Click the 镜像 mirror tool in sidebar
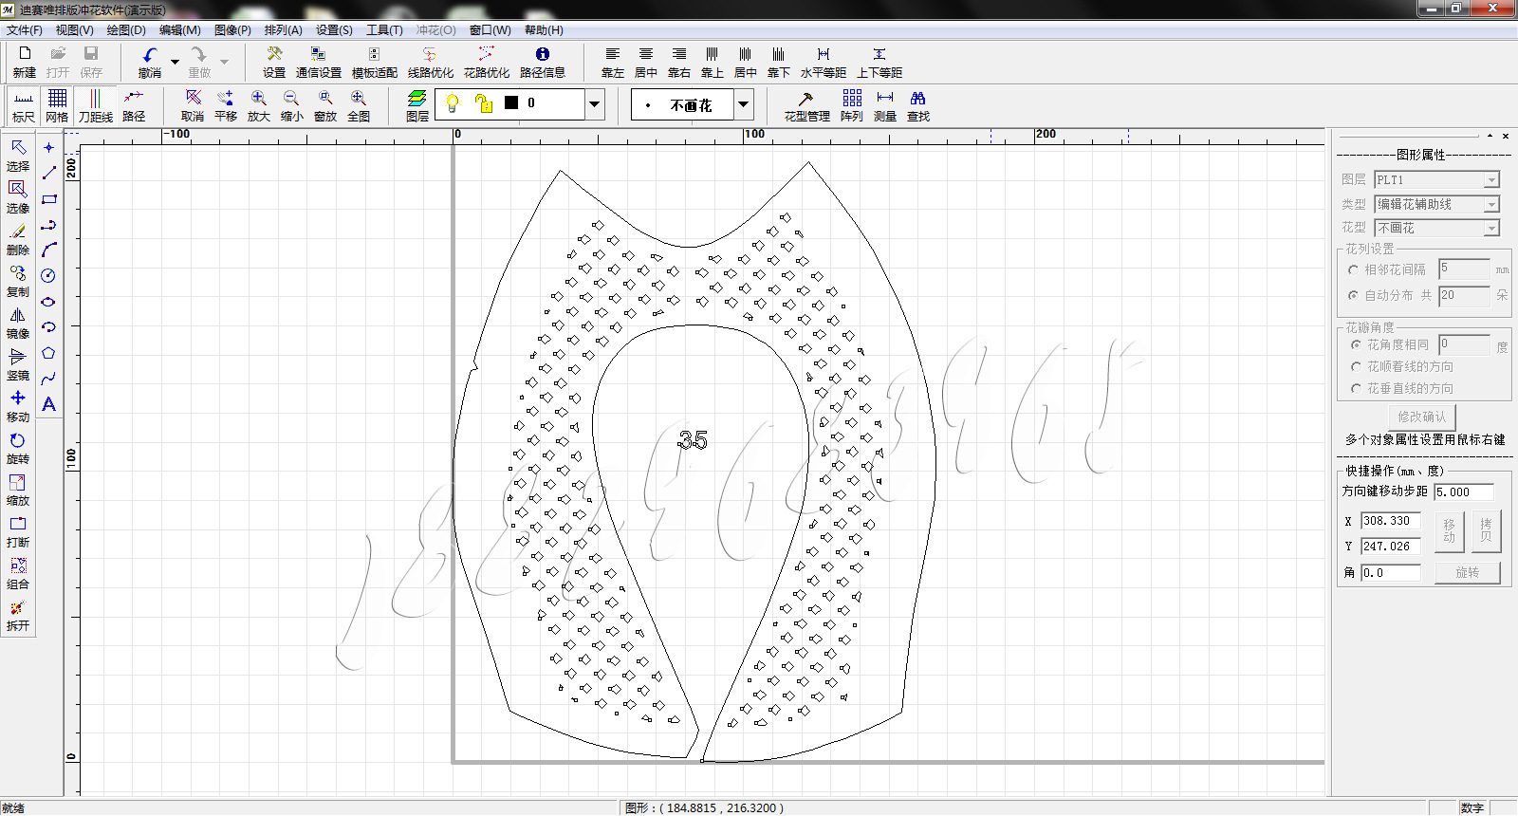The height and width of the screenshot is (816, 1518). pos(18,323)
